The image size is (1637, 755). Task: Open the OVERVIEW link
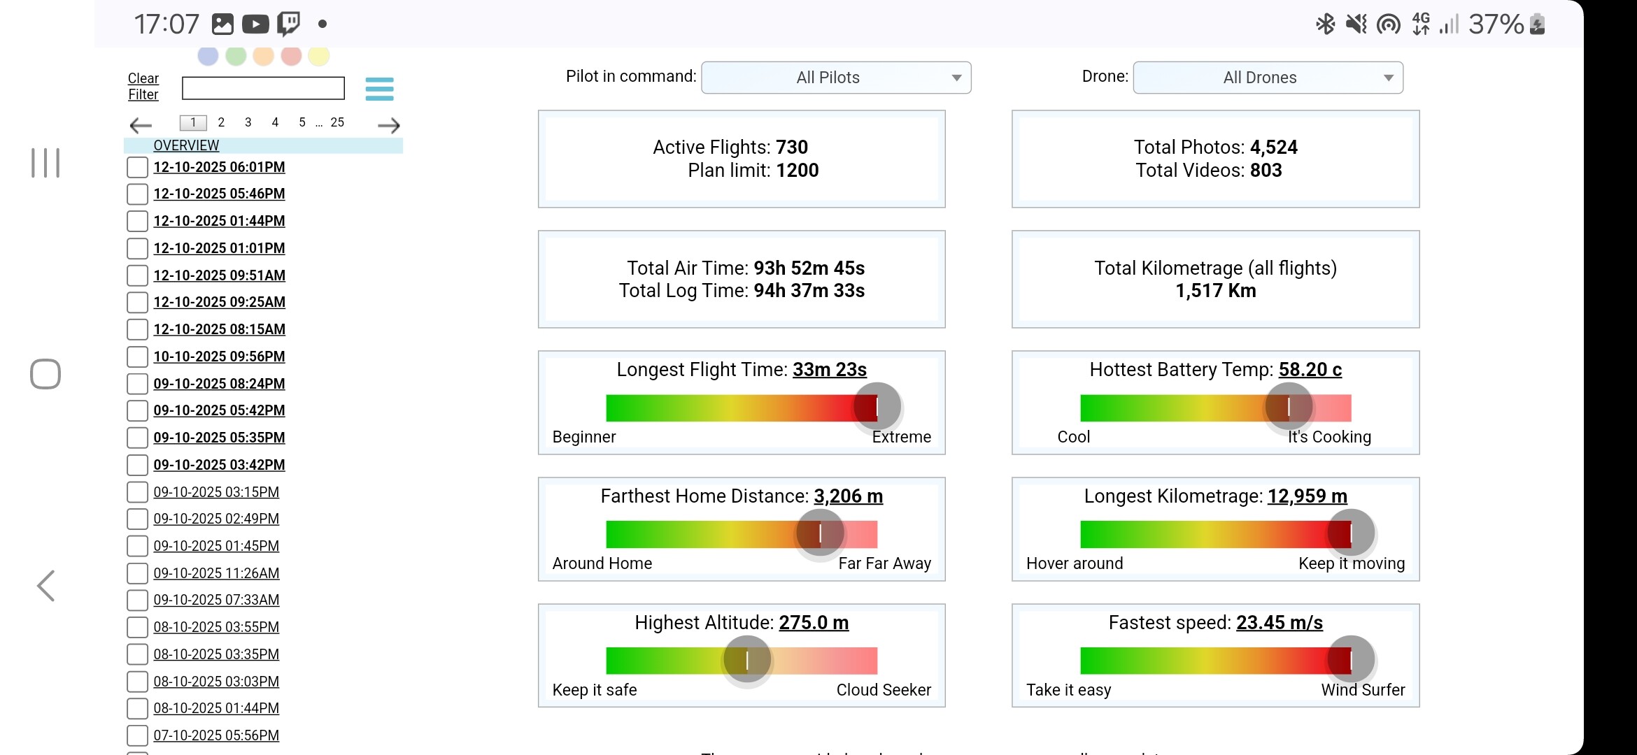pos(186,145)
